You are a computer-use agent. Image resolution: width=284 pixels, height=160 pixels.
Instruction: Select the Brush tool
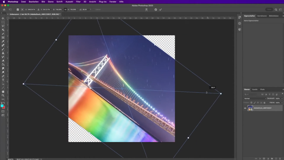tap(3, 49)
